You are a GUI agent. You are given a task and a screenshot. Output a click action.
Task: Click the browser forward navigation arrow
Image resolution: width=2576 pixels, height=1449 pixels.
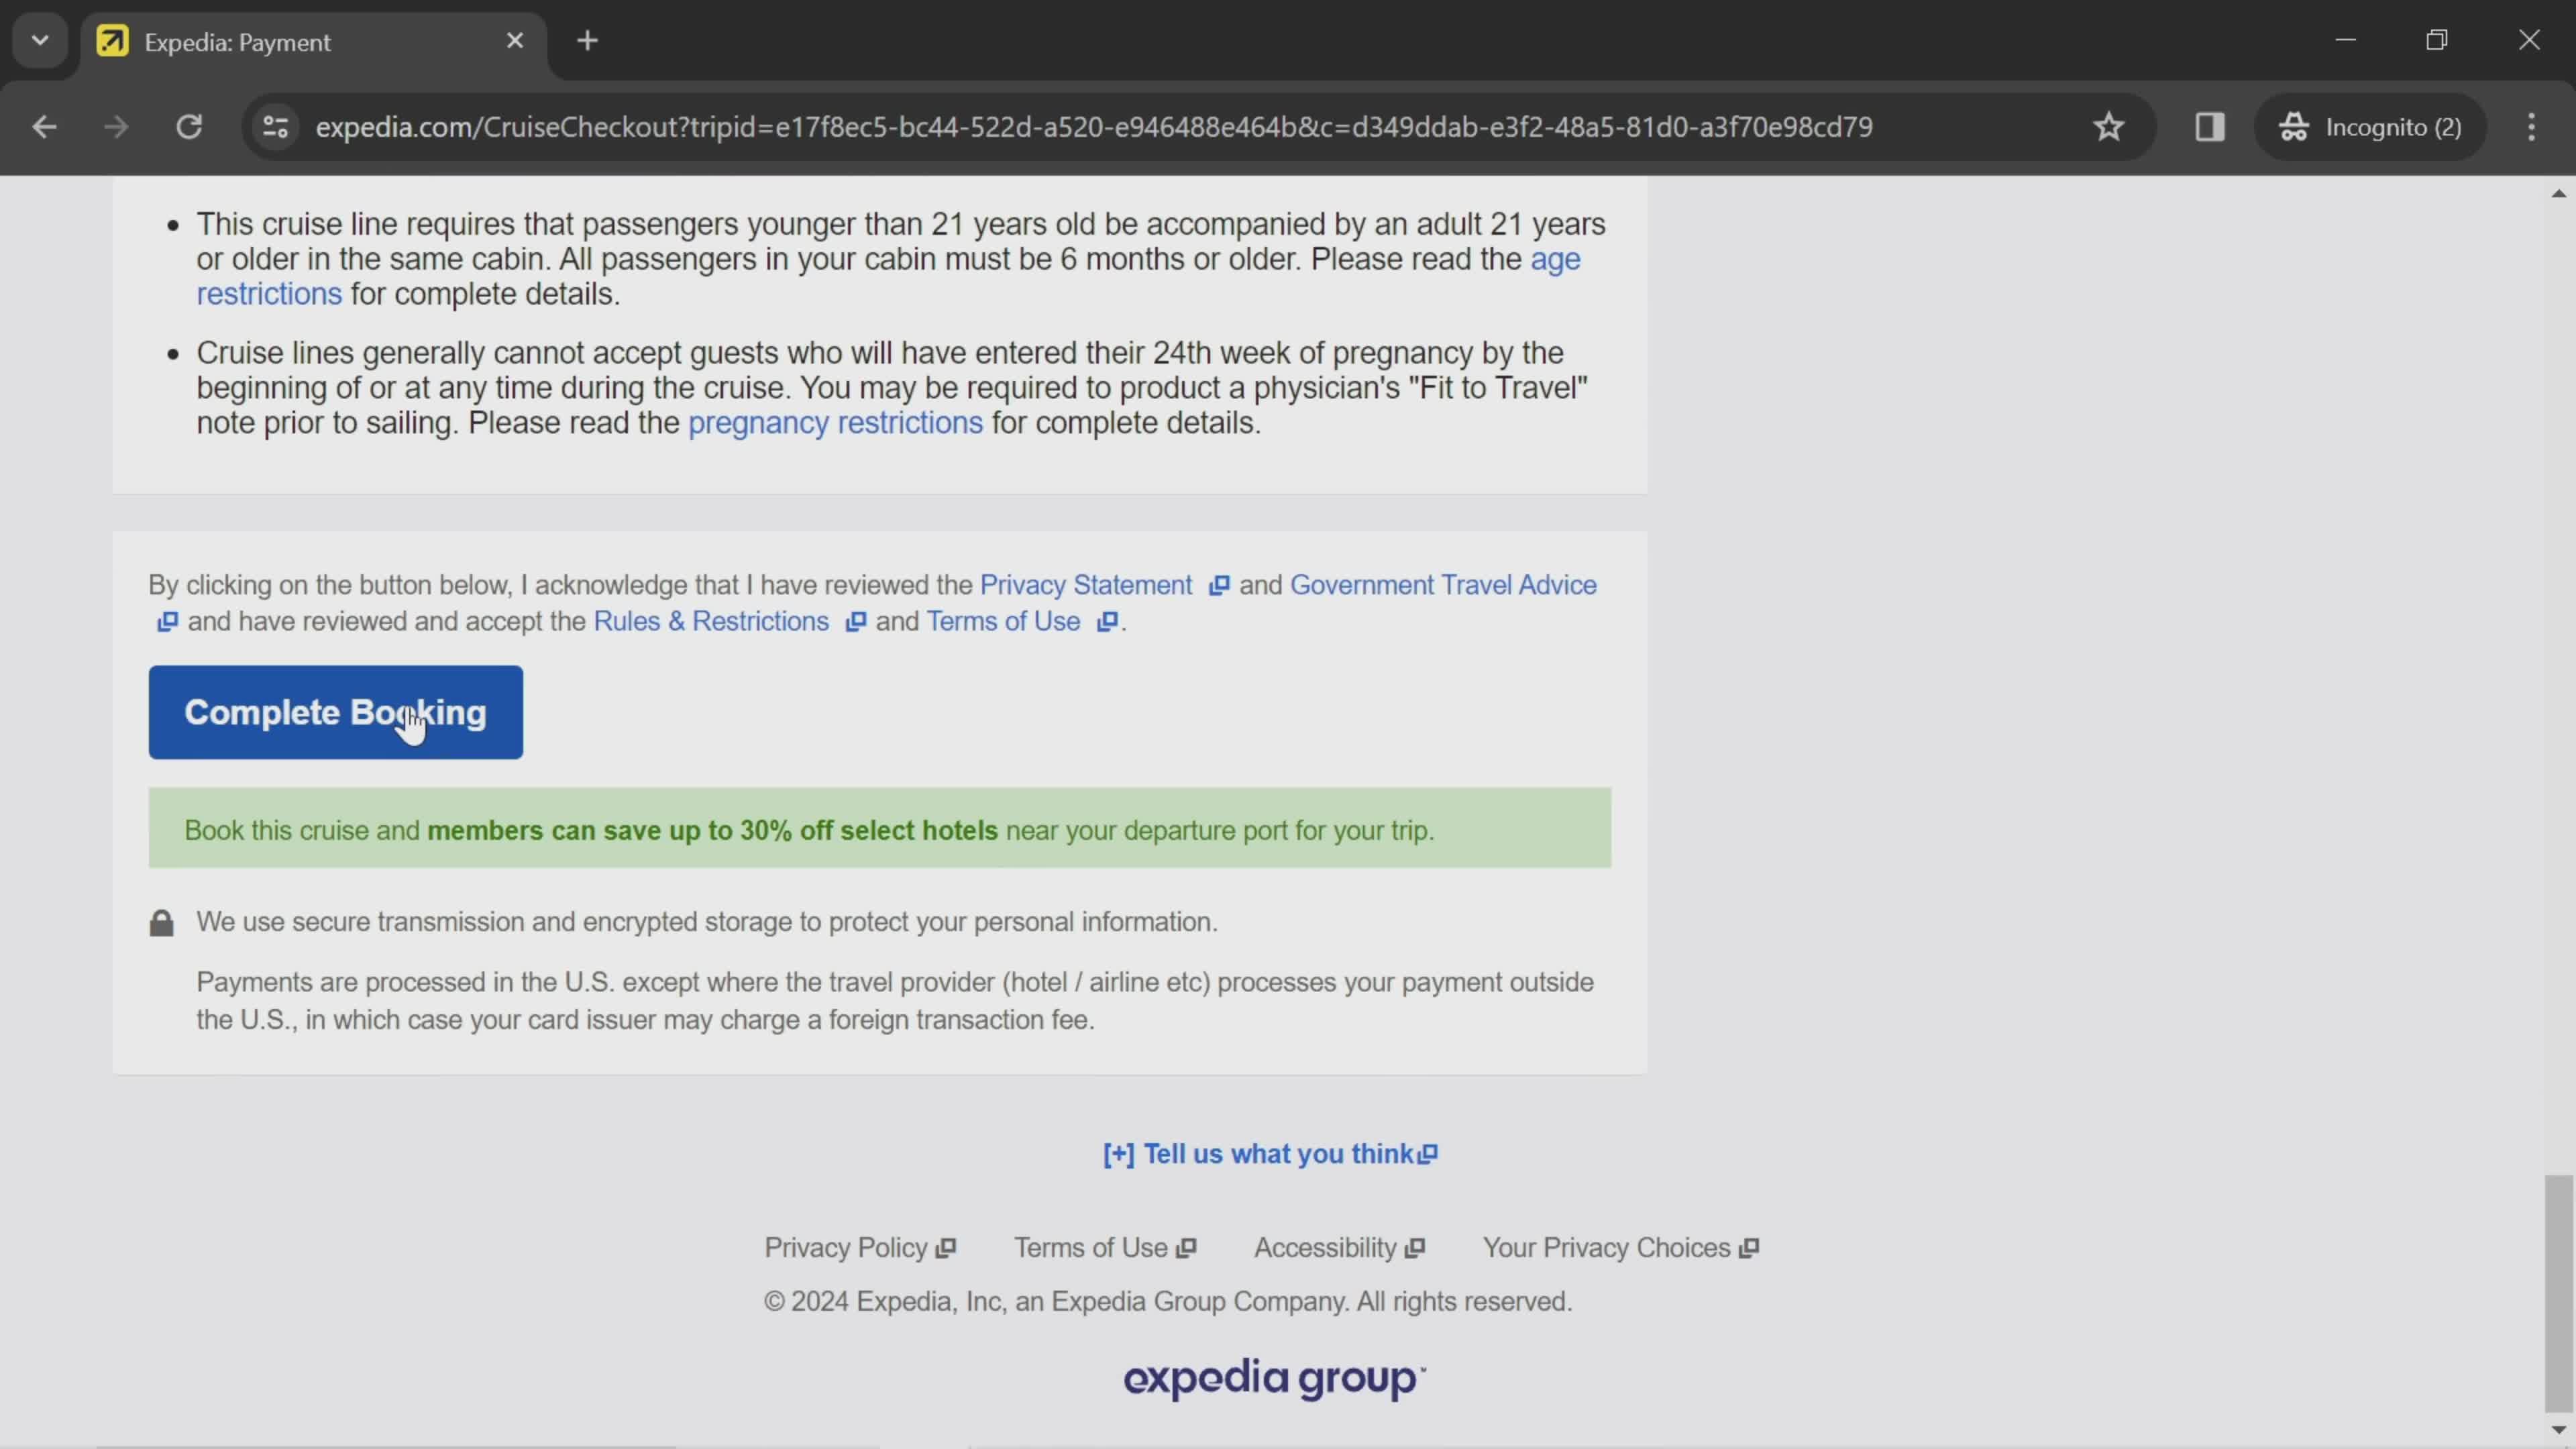(x=113, y=124)
